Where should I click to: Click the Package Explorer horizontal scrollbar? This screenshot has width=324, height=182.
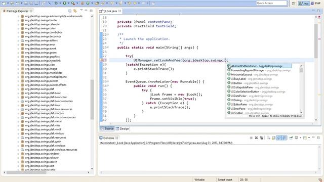(x=26, y=172)
